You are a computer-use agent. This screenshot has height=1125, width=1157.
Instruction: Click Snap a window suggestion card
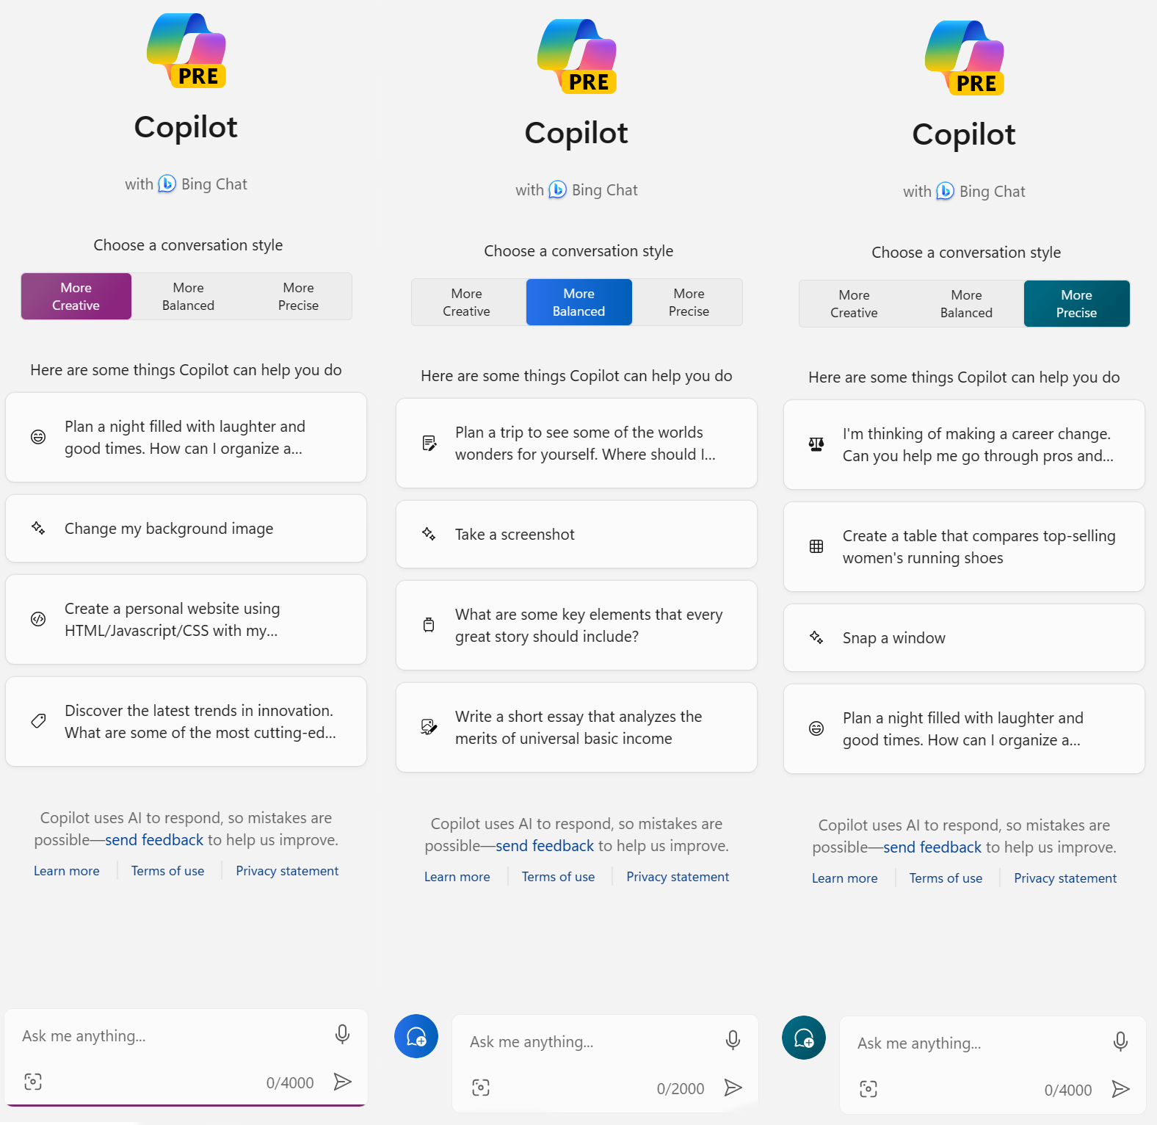[x=964, y=638]
